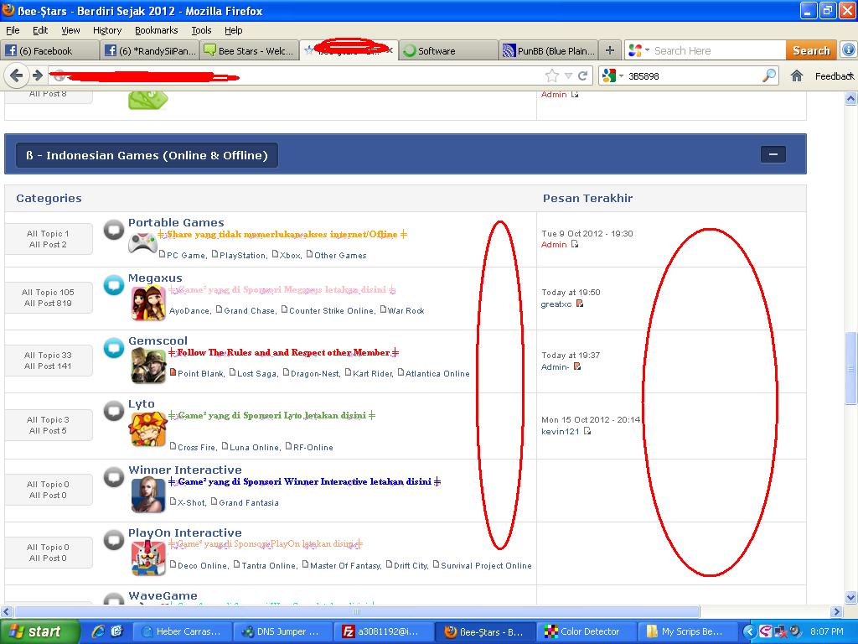Click the Lyto status bubble icon

click(114, 411)
